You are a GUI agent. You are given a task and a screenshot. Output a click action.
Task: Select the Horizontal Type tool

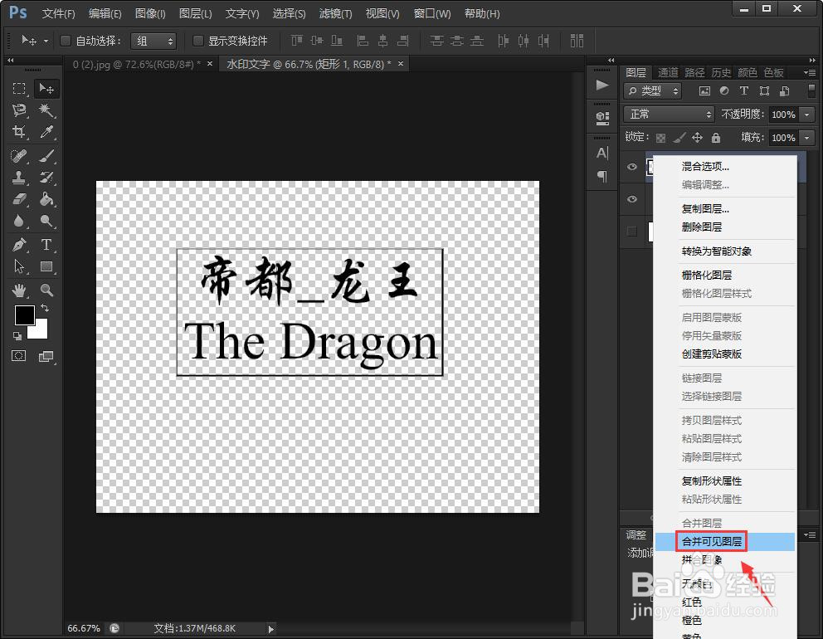pos(46,244)
